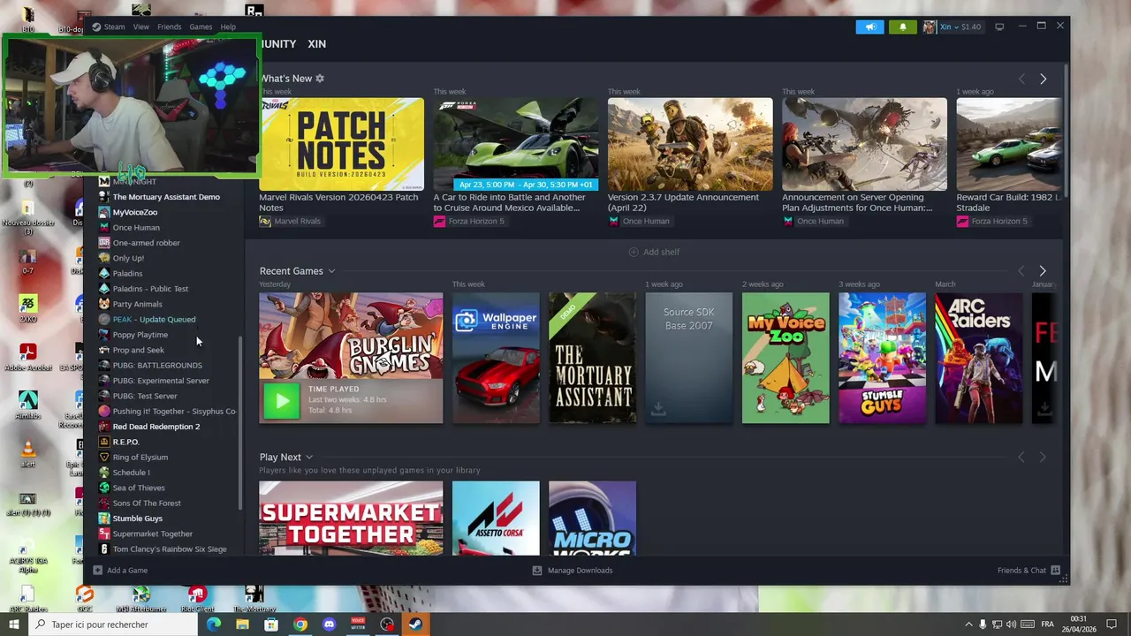Switch to Big Picture mode icon
The image size is (1131, 636).
click(999, 26)
